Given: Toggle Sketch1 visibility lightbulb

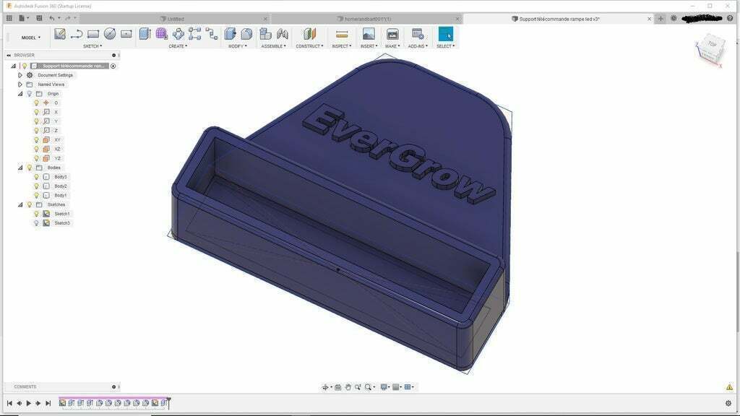Looking at the screenshot, I should [36, 214].
